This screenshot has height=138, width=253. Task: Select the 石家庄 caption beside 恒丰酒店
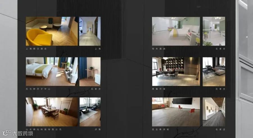pos(220,49)
